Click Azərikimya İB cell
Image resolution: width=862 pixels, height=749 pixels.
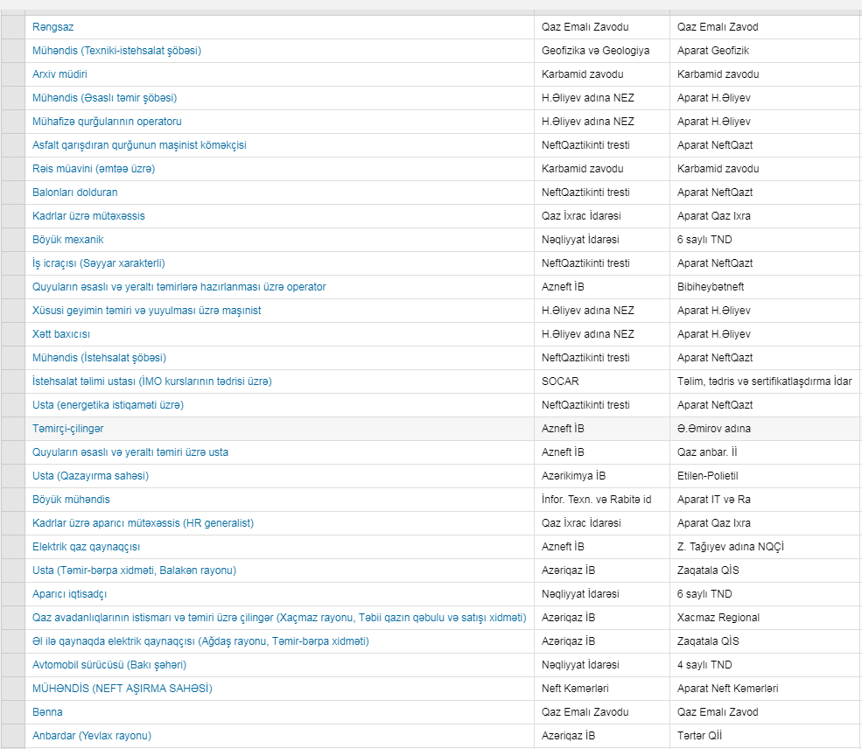click(602, 476)
